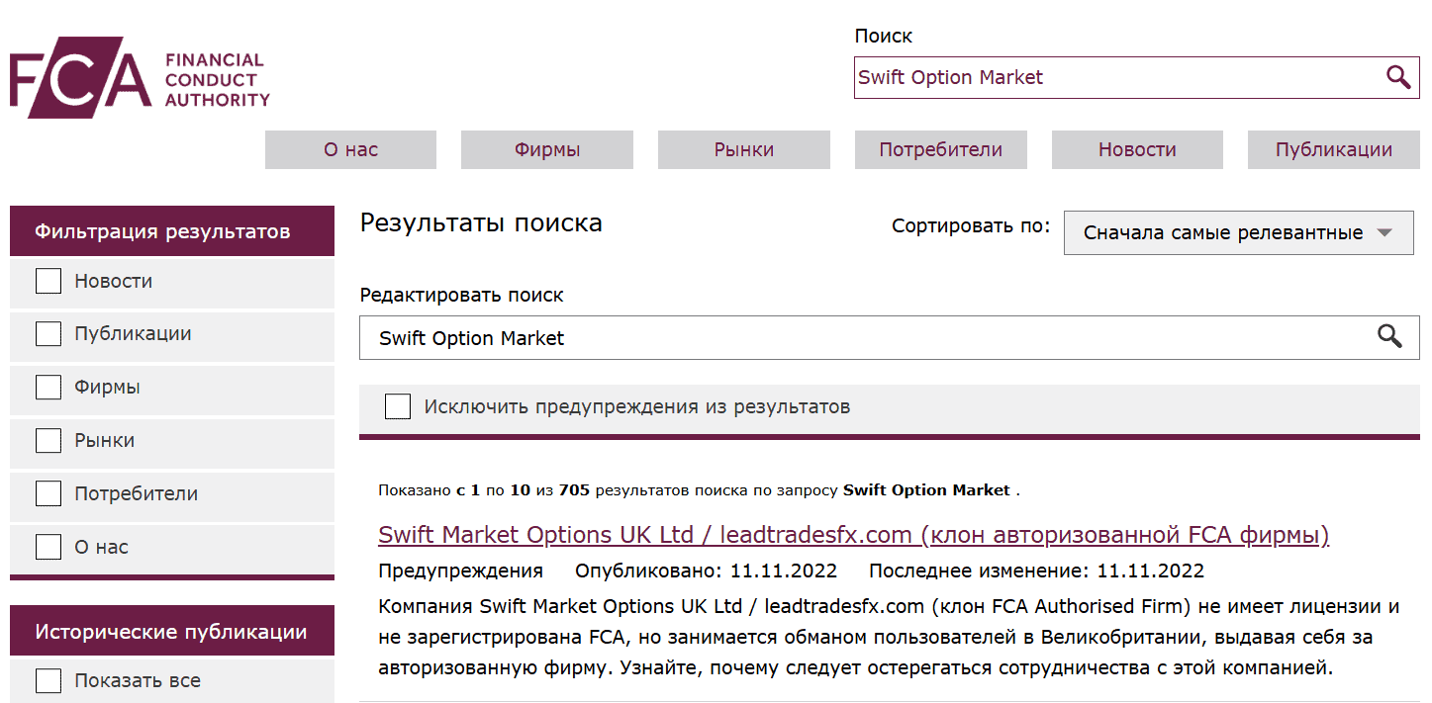Open the Сначала самые релевантные sorting dropdown
Viewport: 1432px width, 703px height.
pyautogui.click(x=1238, y=232)
